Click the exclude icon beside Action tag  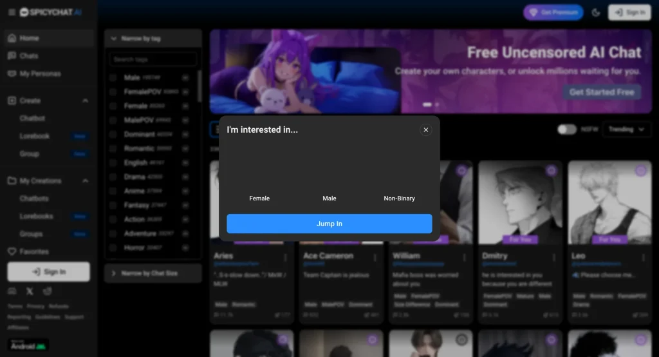tap(185, 219)
